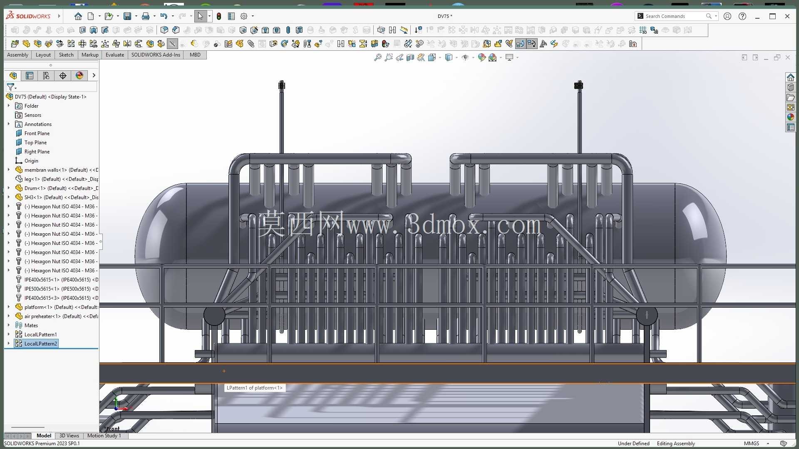Restore Previous View icon
799x449 pixels.
point(399,57)
